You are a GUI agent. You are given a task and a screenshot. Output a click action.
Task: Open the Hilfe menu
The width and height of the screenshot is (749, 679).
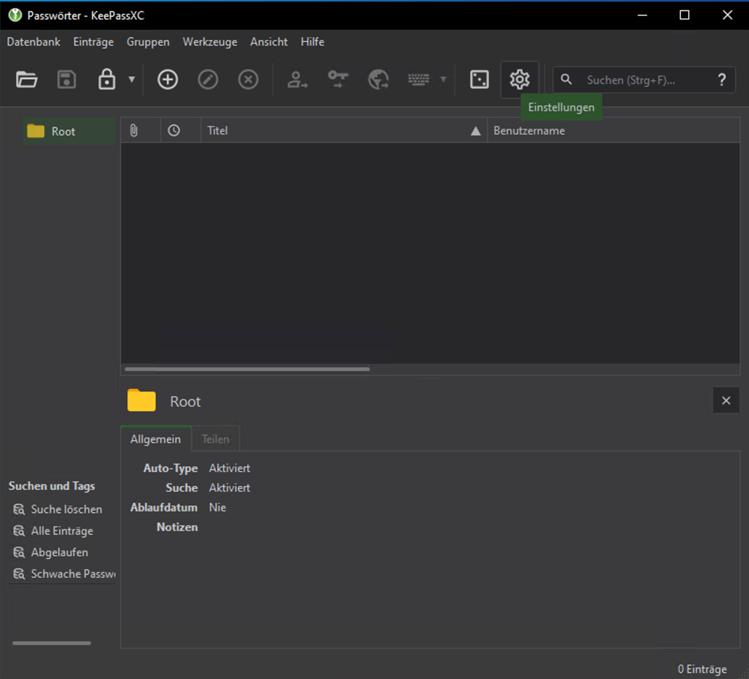pos(313,42)
